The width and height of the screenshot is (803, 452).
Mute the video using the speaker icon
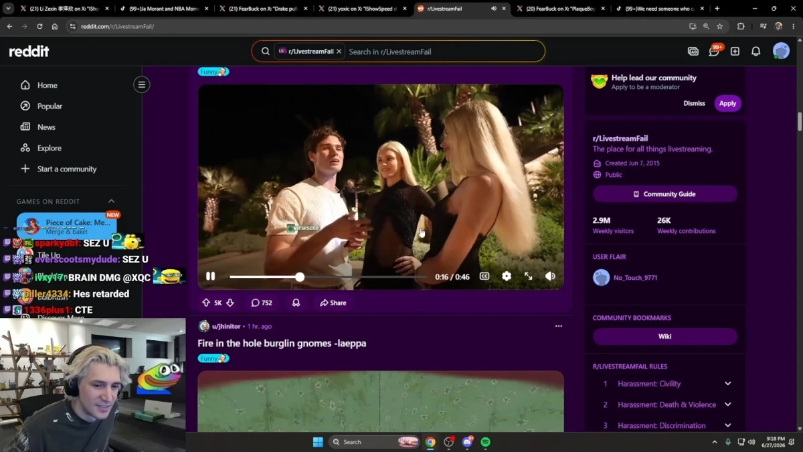pyautogui.click(x=550, y=276)
